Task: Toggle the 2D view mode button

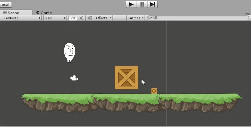Action: point(73,18)
